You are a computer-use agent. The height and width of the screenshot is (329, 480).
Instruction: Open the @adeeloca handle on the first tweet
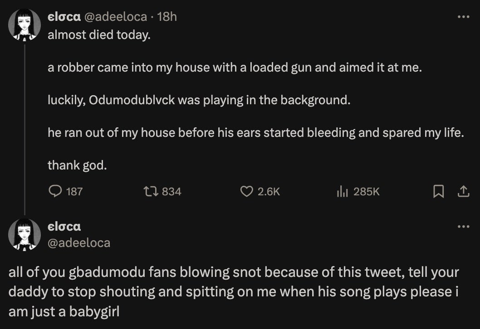pos(116,17)
